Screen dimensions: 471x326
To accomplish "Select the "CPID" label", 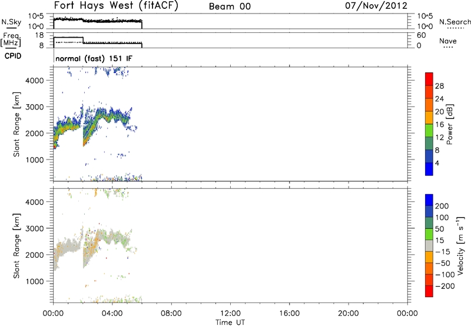I will point(13,56).
